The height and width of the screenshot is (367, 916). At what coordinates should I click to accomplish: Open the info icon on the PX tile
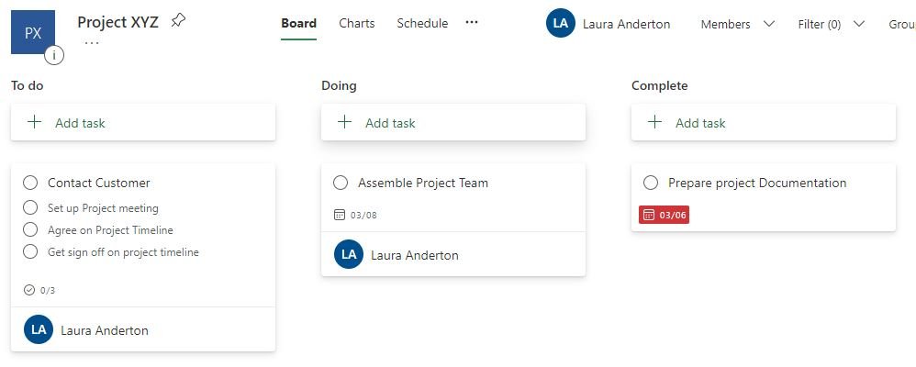(x=54, y=56)
